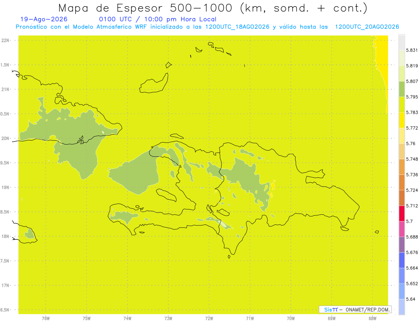Viewport: 418px width, 323px height.
Task: Click legend value 5.664
Action: 412,268
